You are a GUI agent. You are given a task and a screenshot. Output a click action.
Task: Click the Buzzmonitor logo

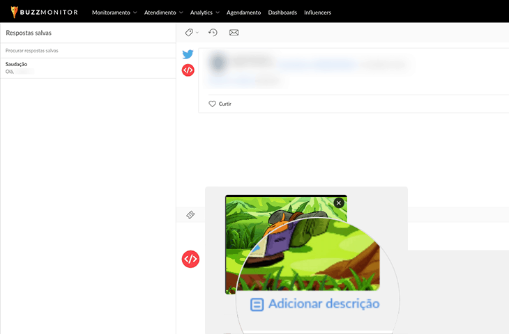43,12
